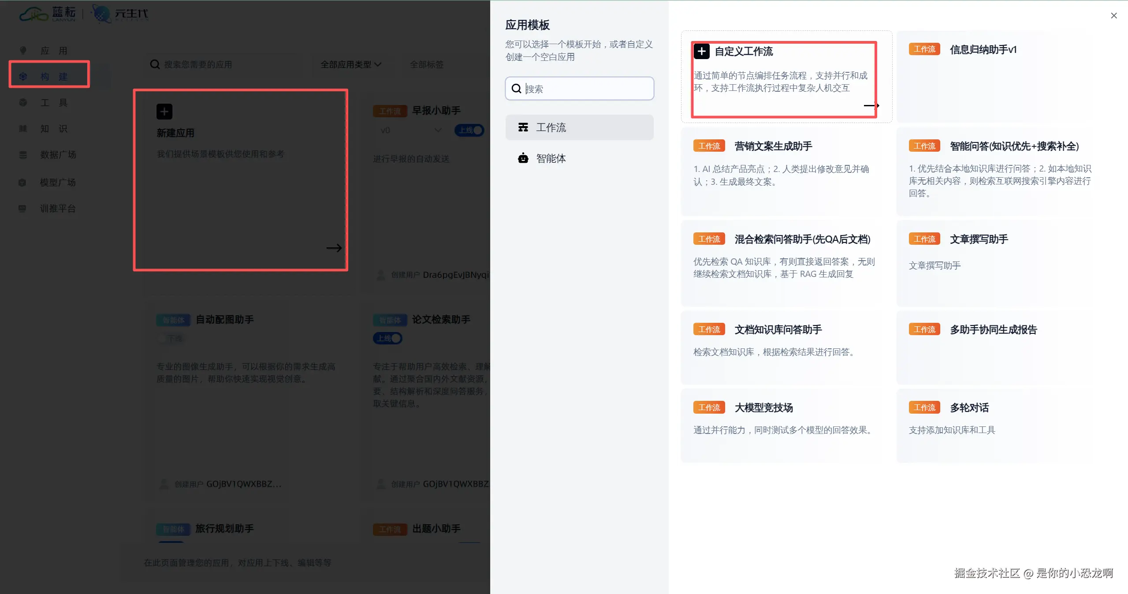Click the 数据广场 sidebar icon
This screenshot has height=594, width=1128.
[x=23, y=155]
